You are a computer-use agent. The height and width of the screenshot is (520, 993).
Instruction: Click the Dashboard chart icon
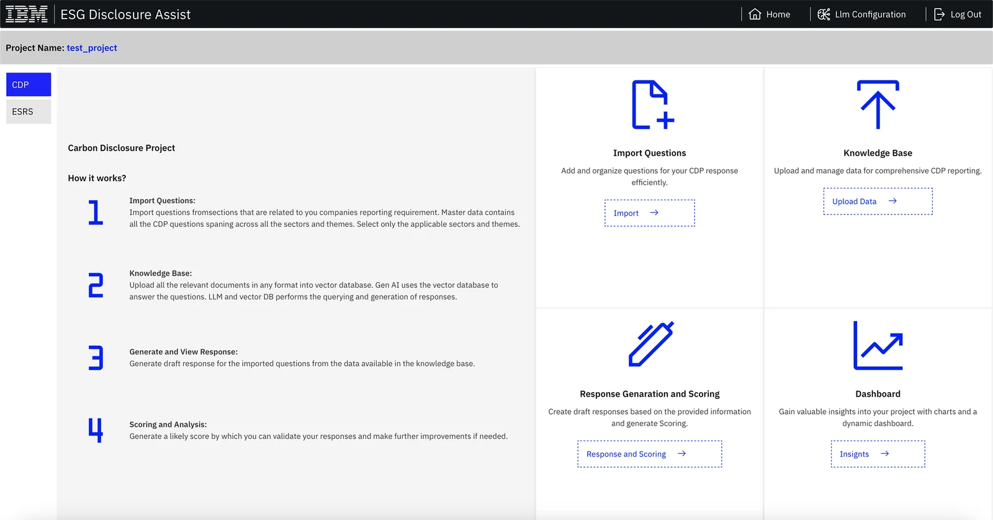(878, 345)
